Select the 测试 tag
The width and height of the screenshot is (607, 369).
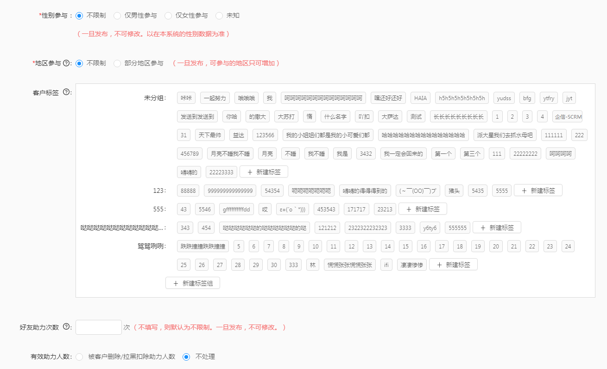click(x=416, y=116)
